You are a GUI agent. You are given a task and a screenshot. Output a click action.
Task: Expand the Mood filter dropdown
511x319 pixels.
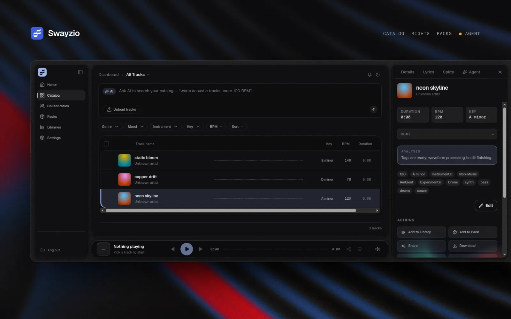pos(136,127)
